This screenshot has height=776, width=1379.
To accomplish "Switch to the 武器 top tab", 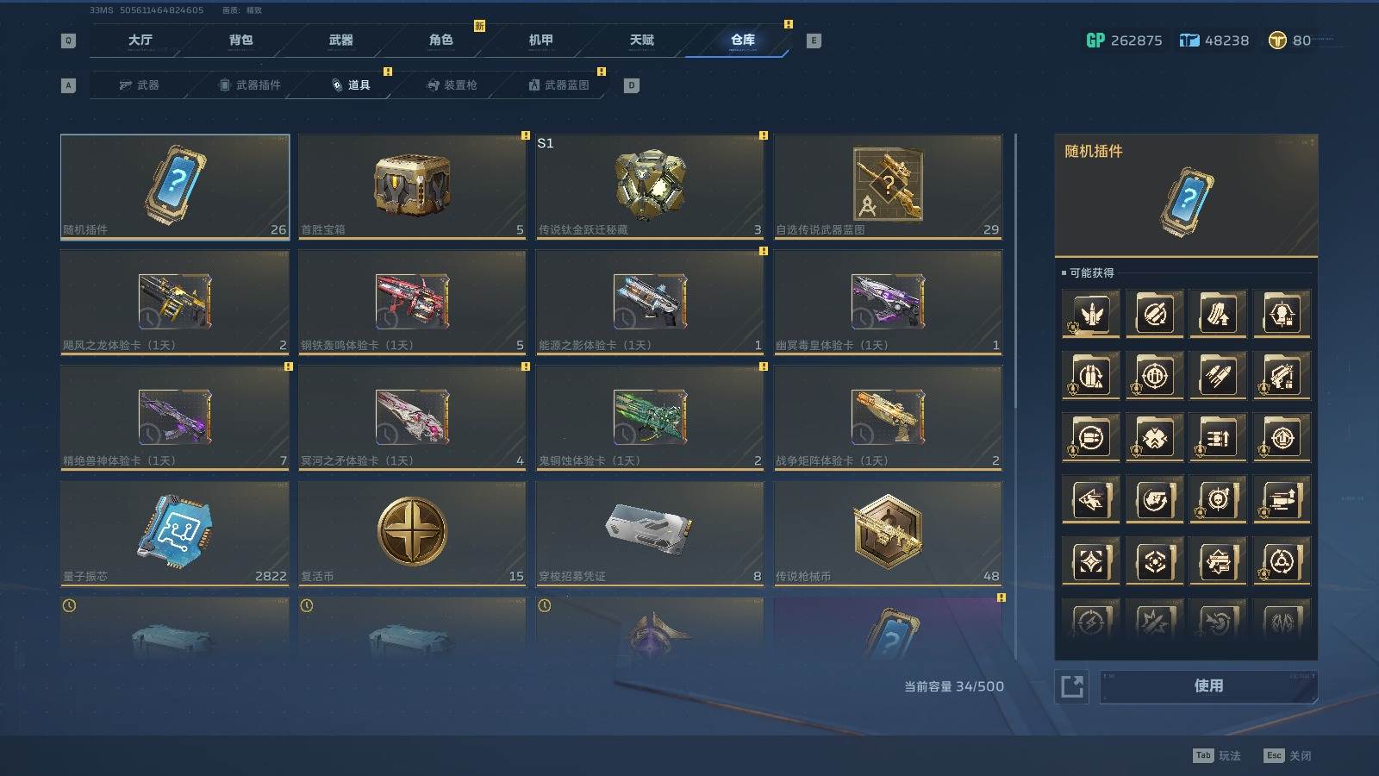I will (x=340, y=40).
